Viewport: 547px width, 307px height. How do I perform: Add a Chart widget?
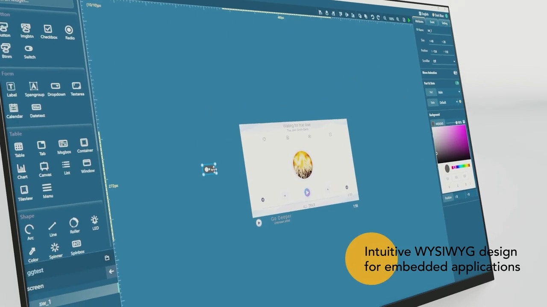point(21,170)
